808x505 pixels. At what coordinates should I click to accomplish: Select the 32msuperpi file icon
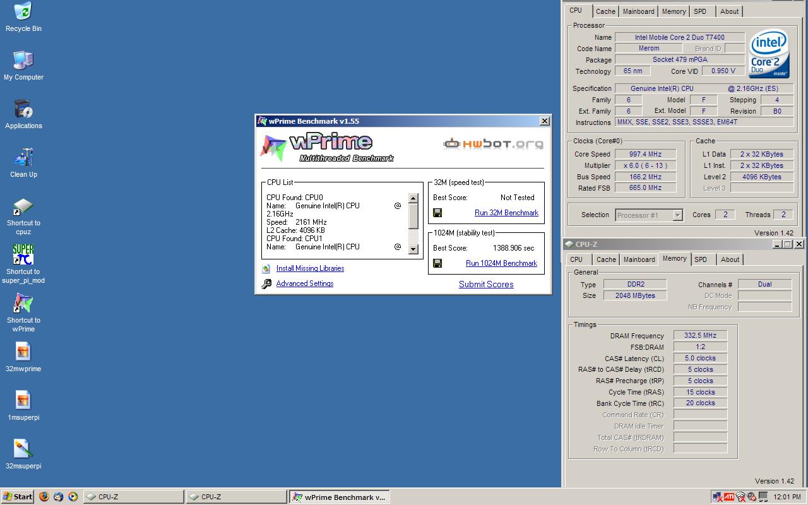23,449
